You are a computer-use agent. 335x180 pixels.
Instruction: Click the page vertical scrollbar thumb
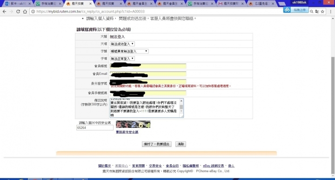[x=333, y=115]
